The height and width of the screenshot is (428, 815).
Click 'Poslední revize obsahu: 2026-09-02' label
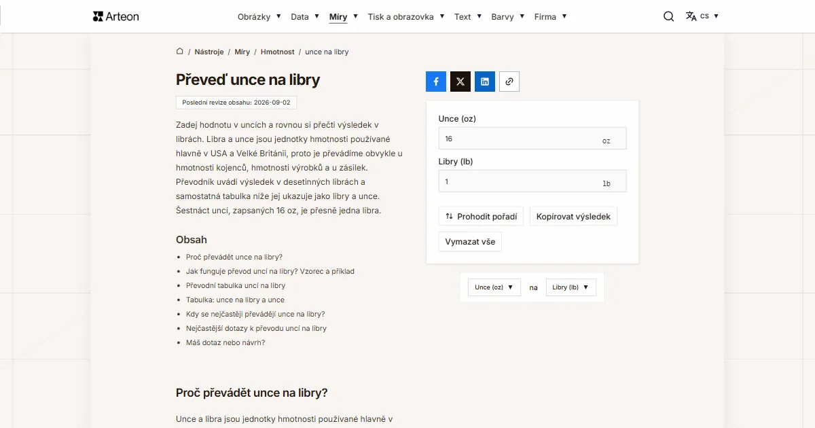236,103
